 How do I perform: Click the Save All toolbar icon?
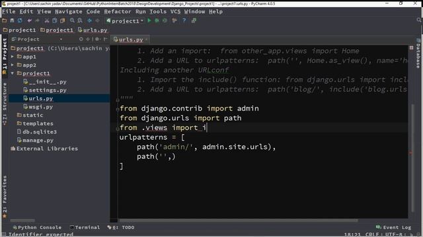(12, 20)
